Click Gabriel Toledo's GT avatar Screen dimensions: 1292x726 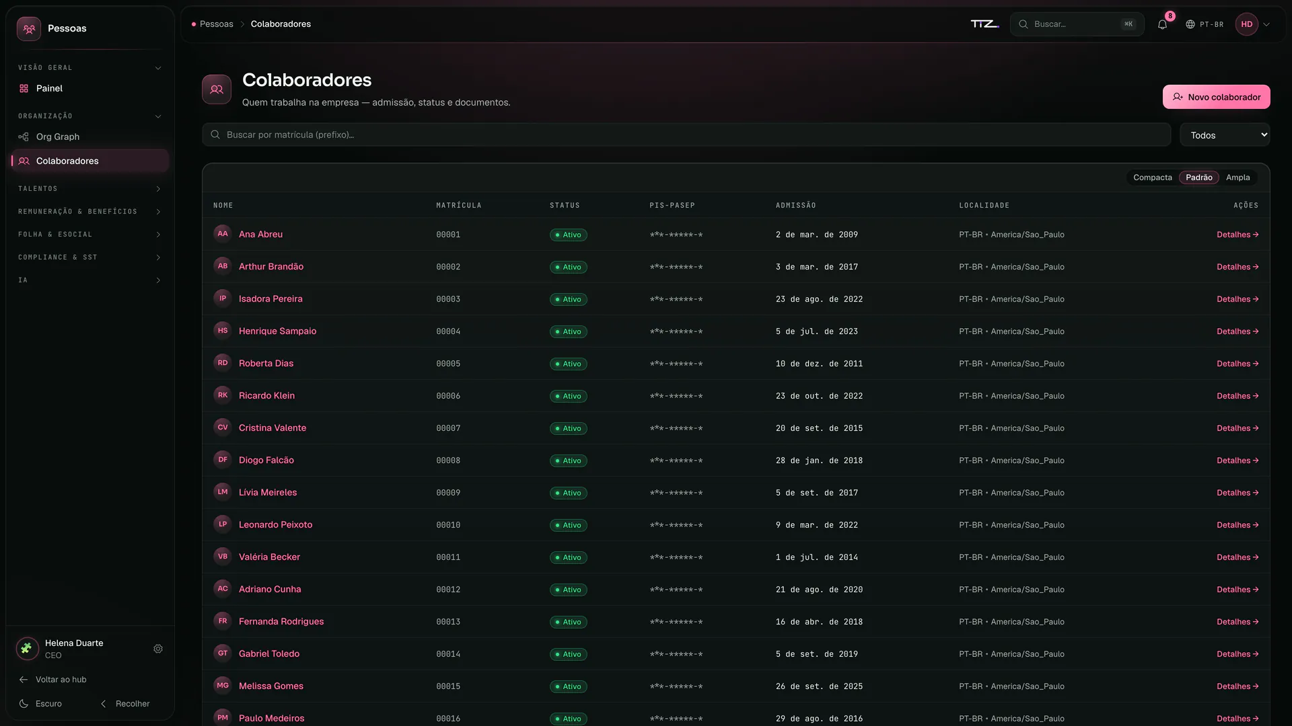pos(223,653)
